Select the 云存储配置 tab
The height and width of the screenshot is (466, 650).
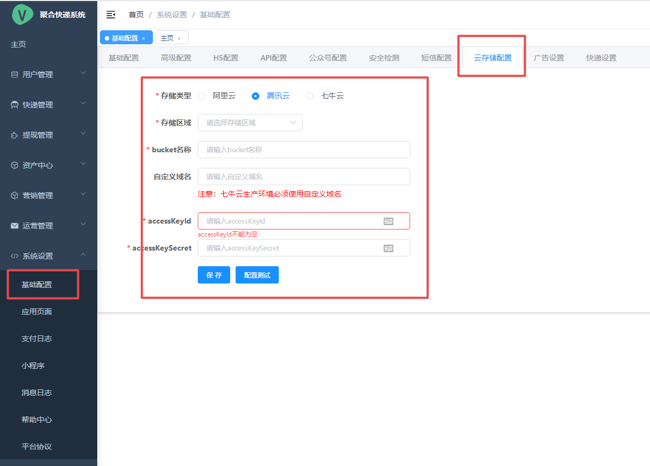click(x=493, y=58)
